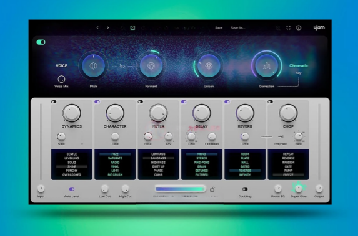Select LOWPASS filter mode

point(158,154)
